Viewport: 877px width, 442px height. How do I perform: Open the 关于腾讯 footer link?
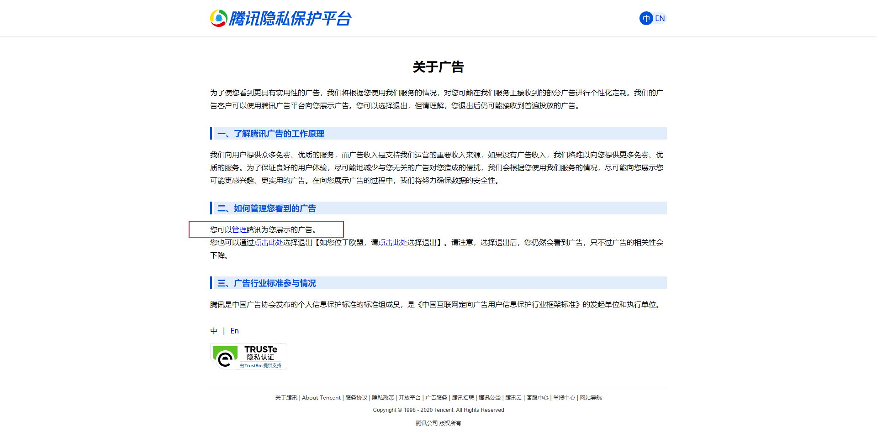point(286,398)
